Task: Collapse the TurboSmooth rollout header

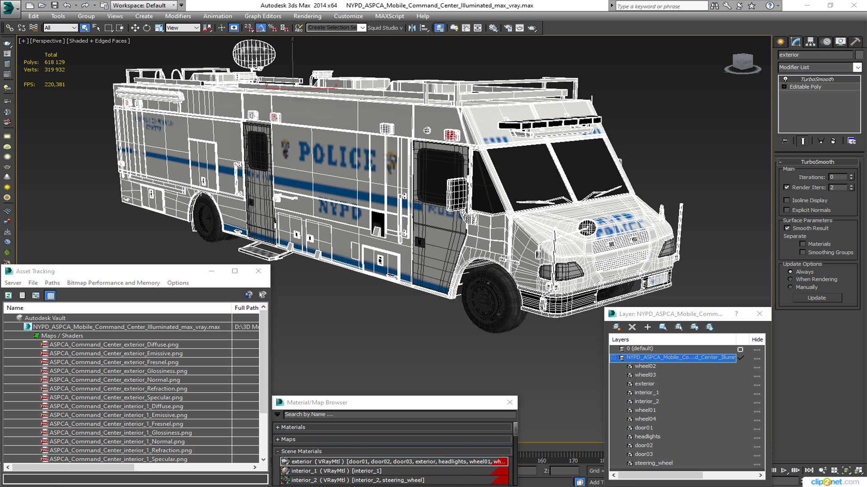Action: 817,162
